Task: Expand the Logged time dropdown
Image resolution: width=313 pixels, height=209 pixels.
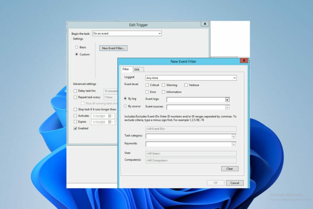Action: 234,78
